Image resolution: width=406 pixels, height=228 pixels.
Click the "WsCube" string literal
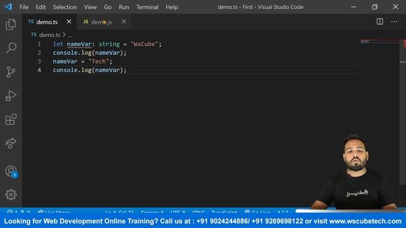[144, 44]
